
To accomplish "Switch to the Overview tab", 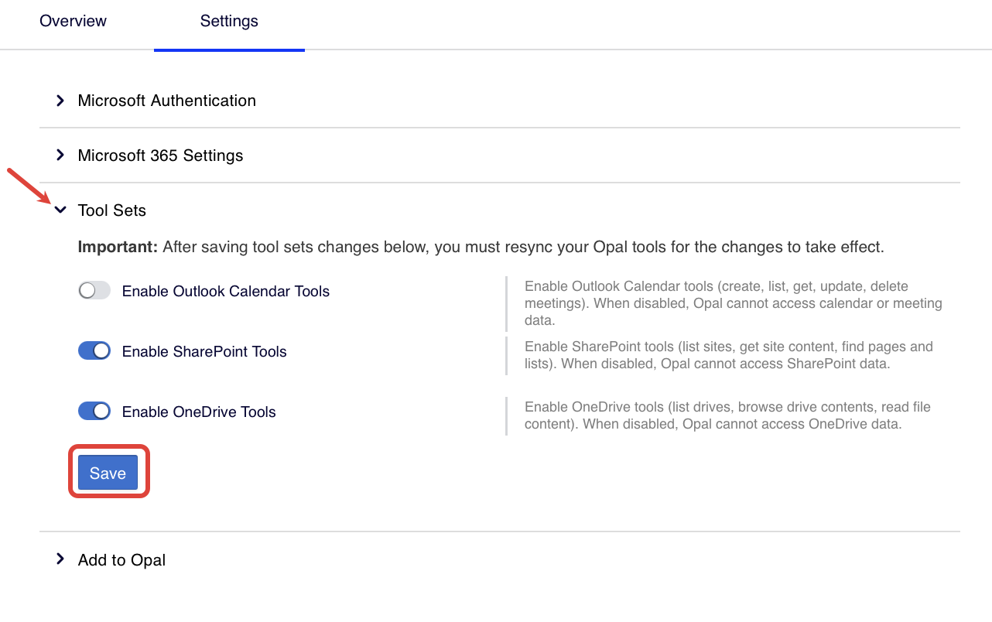I will (73, 22).
